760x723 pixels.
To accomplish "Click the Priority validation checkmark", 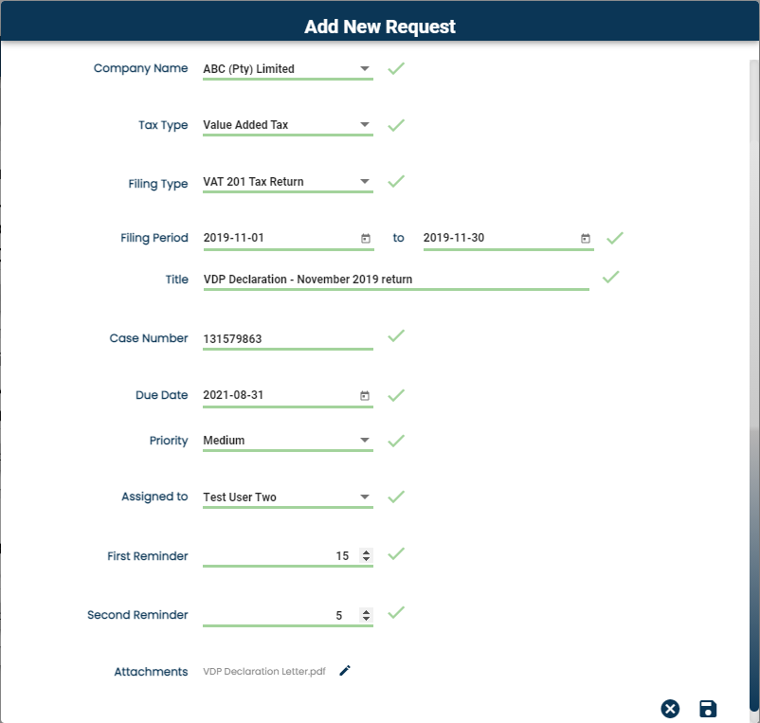I will (x=396, y=441).
